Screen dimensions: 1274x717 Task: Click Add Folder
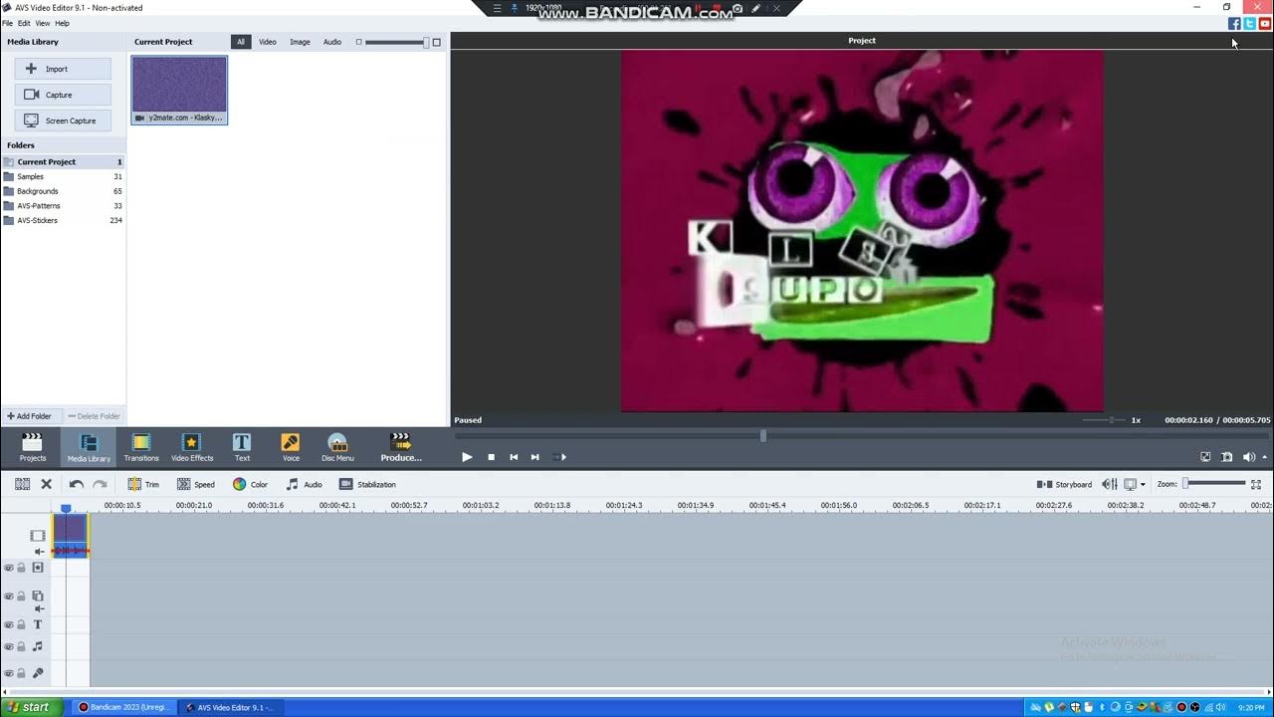[x=30, y=416]
